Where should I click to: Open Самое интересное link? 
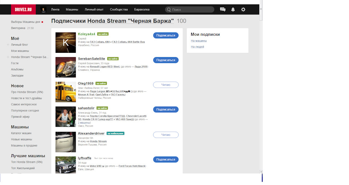[x=24, y=105]
